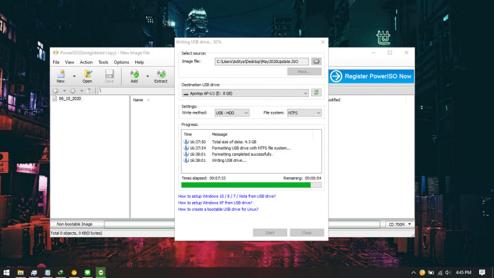Click the 4:45 PM taskbar clock
Screen dimensions: 494x278
(464, 272)
